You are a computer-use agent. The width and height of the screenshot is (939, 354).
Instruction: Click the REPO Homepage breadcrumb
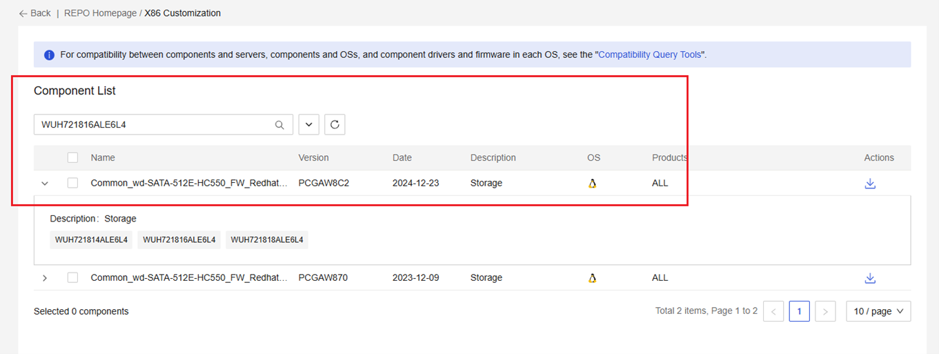tap(100, 13)
